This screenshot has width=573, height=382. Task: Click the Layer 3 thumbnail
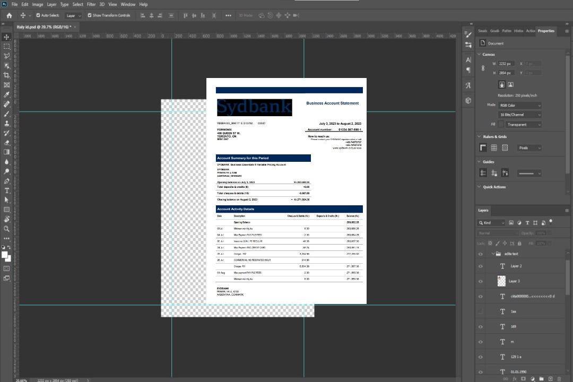pyautogui.click(x=502, y=281)
